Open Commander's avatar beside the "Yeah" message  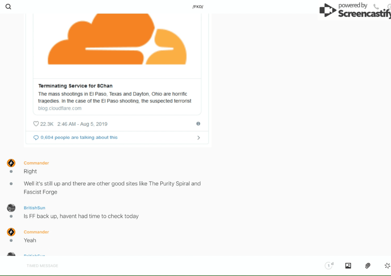pos(11,232)
